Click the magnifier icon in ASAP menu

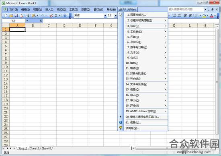coord(121,14)
